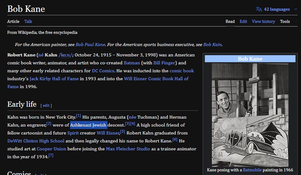This screenshot has width=301, height=175.
Task: Follow the Bob Paul Kane link
Action: (x=90, y=45)
